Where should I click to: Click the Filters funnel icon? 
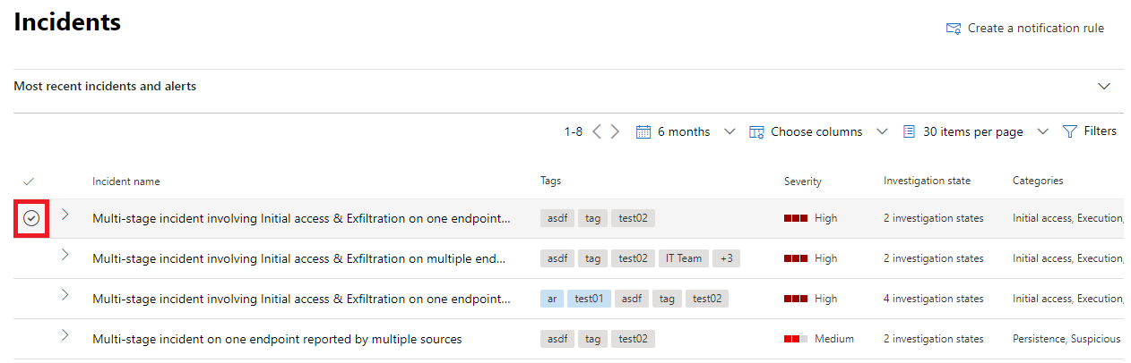coord(1069,131)
